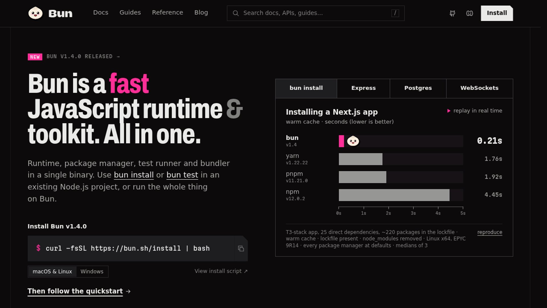The width and height of the screenshot is (547, 308).
Task: Click the 1.92s pnpm result value
Action: [x=493, y=177]
